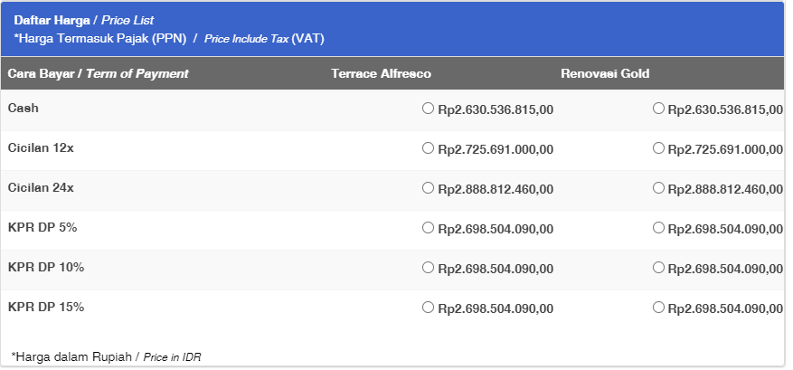The height and width of the screenshot is (370, 793).
Task: Select Cash price for Terrace Alfresco
Action: [428, 109]
